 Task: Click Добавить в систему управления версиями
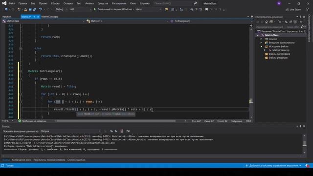[x=274, y=166]
